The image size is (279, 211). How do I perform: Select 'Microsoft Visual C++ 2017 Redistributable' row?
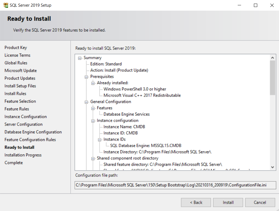[142, 95]
